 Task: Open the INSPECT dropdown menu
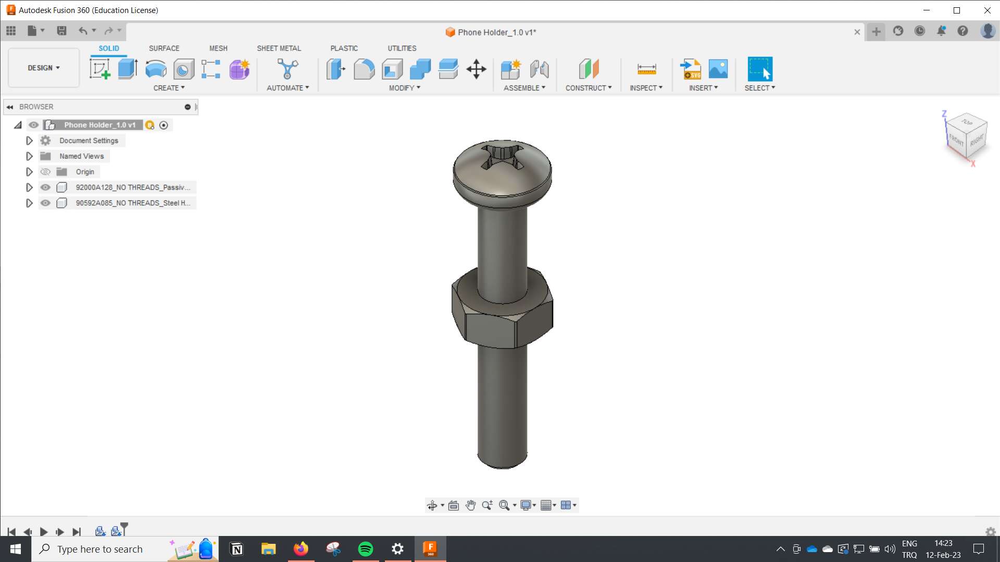(x=646, y=88)
